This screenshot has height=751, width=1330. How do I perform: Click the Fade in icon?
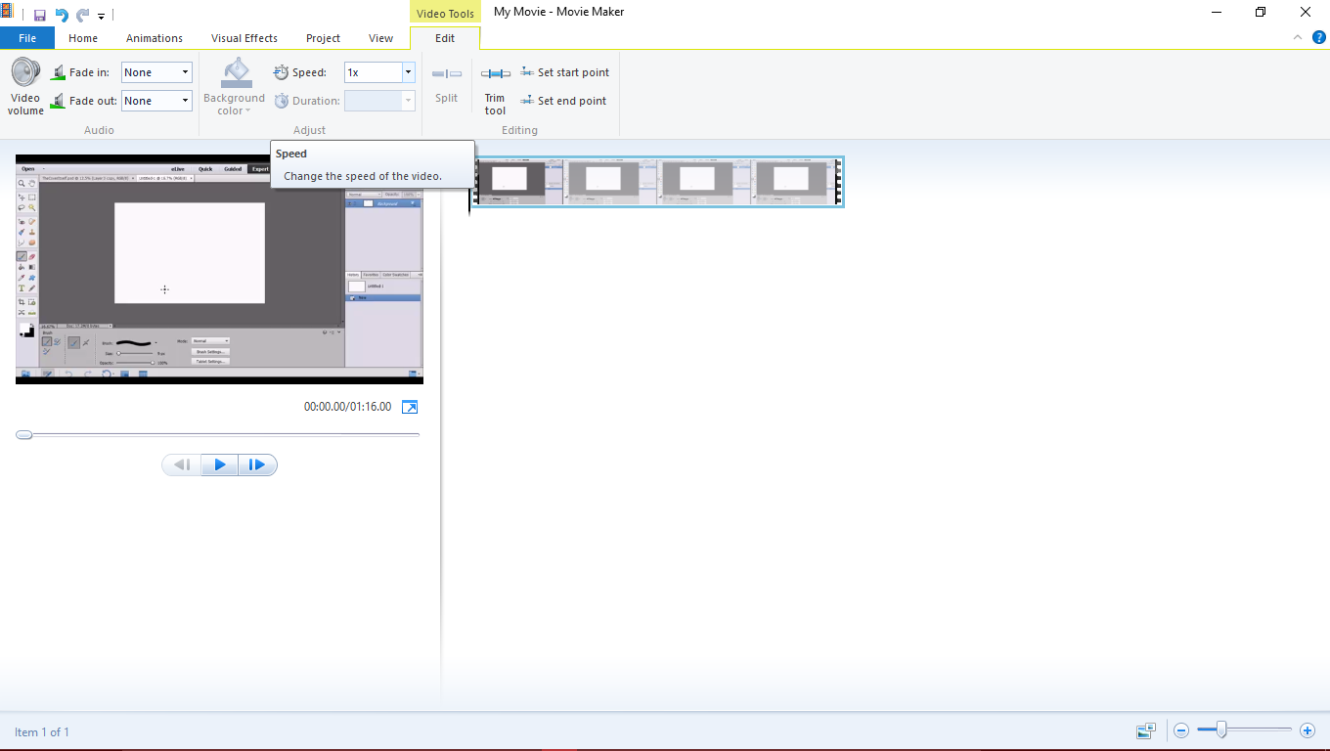(58, 72)
